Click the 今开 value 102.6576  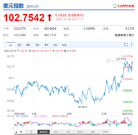click(x=20, y=29)
